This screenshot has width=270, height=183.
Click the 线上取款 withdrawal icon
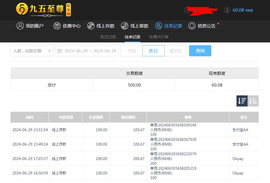[x=125, y=26]
